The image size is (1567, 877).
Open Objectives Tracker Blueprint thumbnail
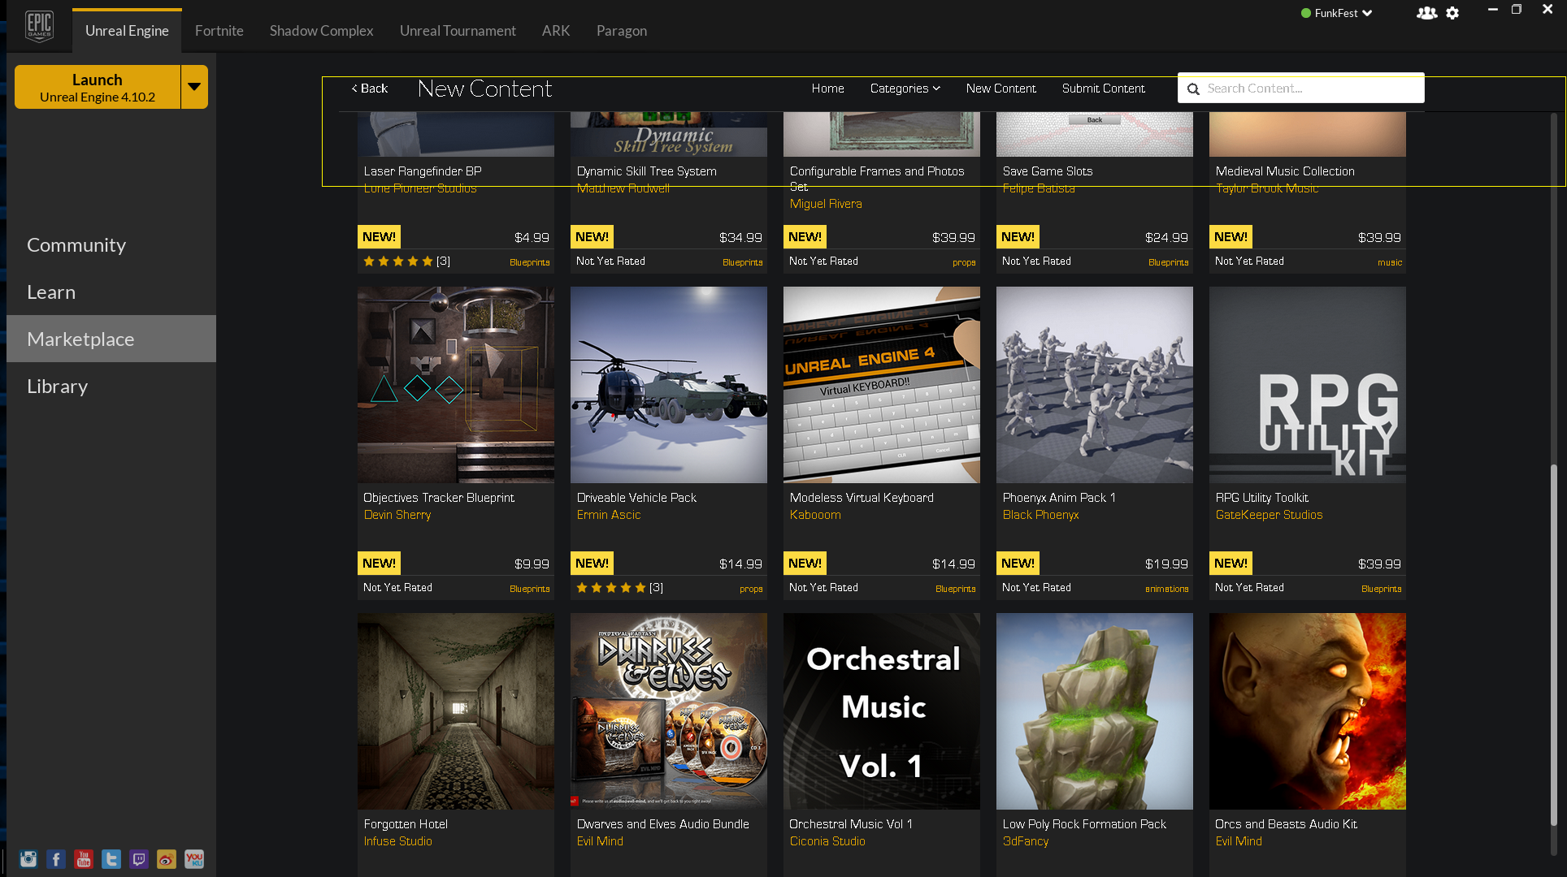(456, 385)
